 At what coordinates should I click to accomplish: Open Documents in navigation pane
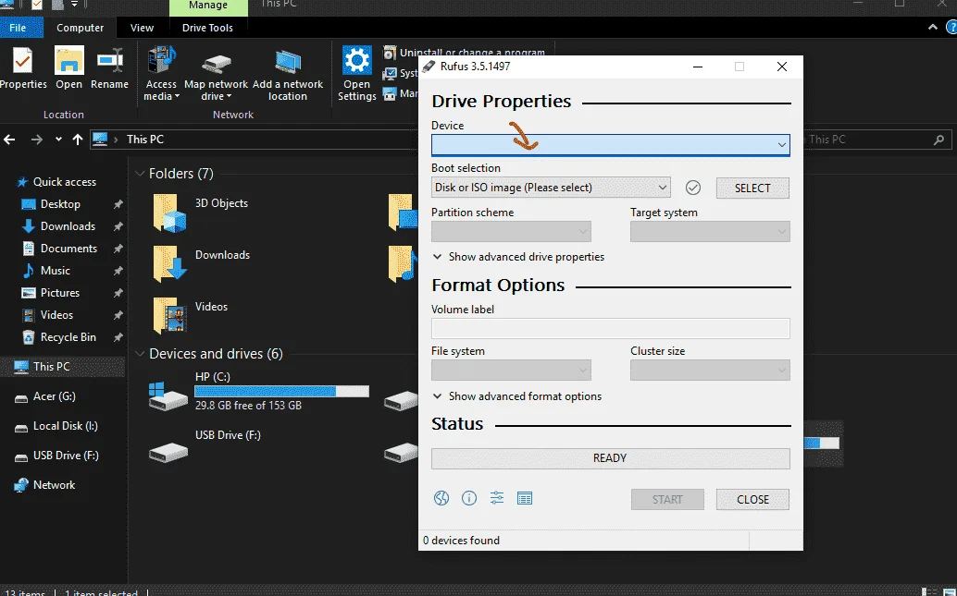59,249
